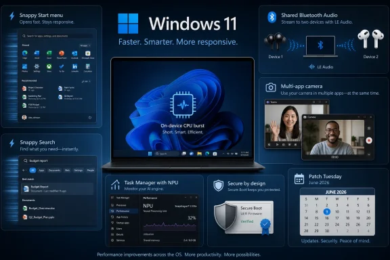The height and width of the screenshot is (260, 390).
Task: Open the Budget Report best match result
Action: [57, 189]
